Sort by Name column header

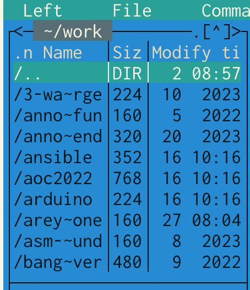coord(62,53)
